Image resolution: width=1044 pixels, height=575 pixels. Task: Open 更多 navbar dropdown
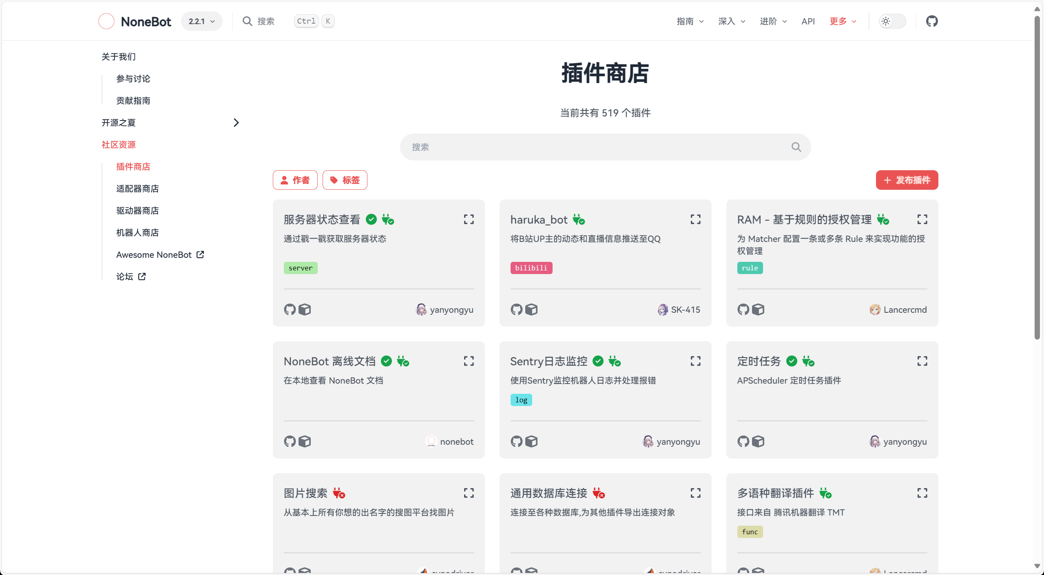pyautogui.click(x=843, y=21)
